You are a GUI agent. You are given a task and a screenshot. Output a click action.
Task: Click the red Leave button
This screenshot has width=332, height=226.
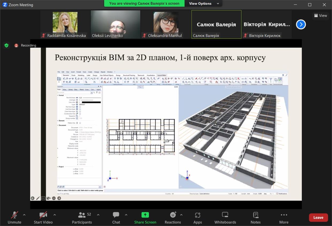click(318, 217)
